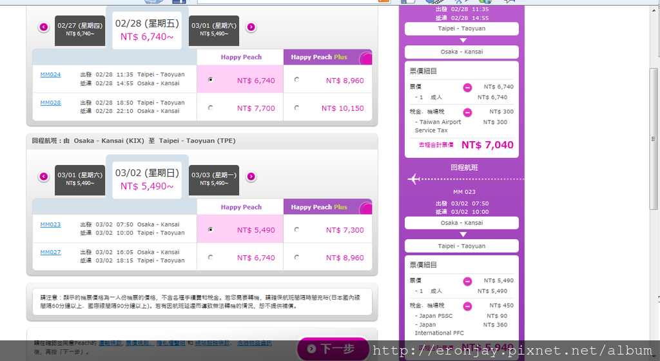Viewport: 660px width, 361px height.
Task: Switch outbound date to 02/27 (星期四)
Action: [80, 30]
